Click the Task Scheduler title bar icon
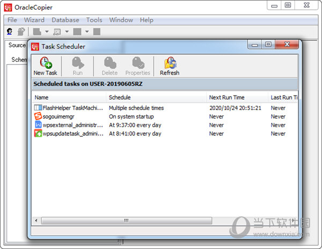This screenshot has height=249, width=322. (x=35, y=47)
